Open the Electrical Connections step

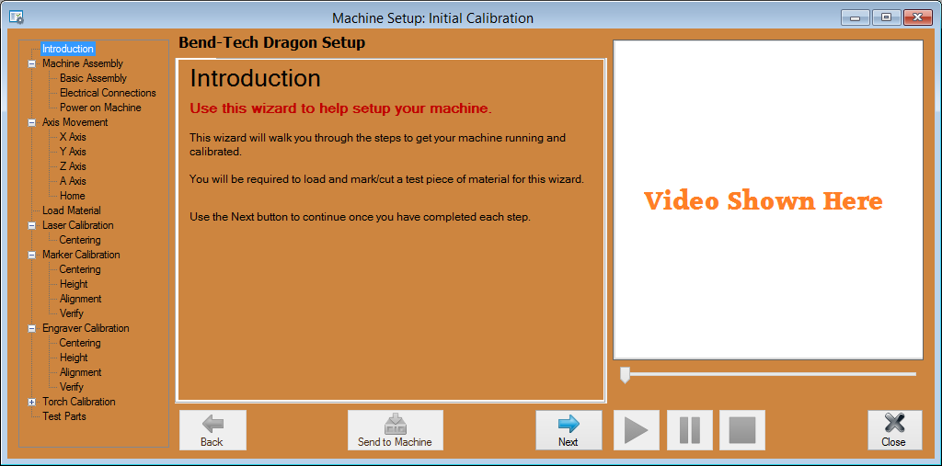pos(108,93)
